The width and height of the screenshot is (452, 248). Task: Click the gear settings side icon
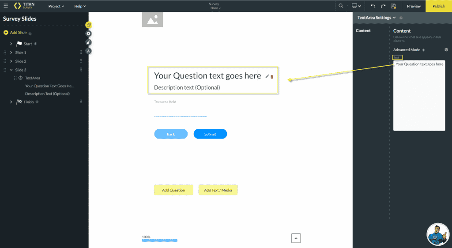click(x=88, y=34)
